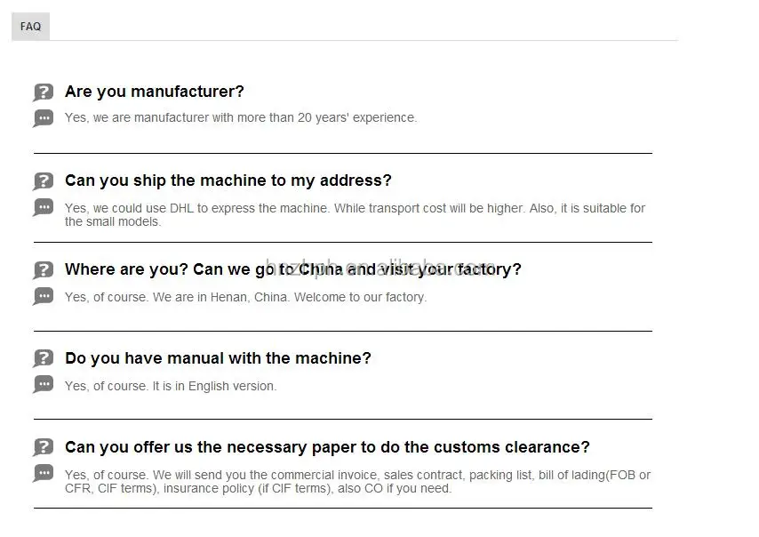Click the question icon beside the customs clearance question
This screenshot has width=759, height=537.
(x=43, y=447)
